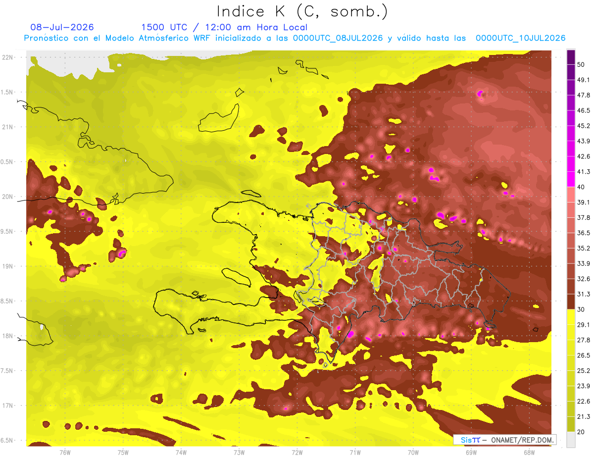Image resolution: width=594 pixels, height=459 pixels.
Task: Click the '29.1' color scale value
Action: tap(583, 324)
